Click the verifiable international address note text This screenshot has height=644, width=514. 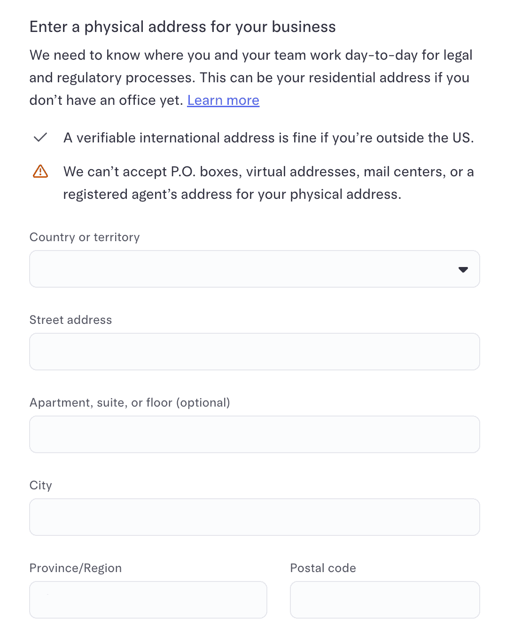268,138
